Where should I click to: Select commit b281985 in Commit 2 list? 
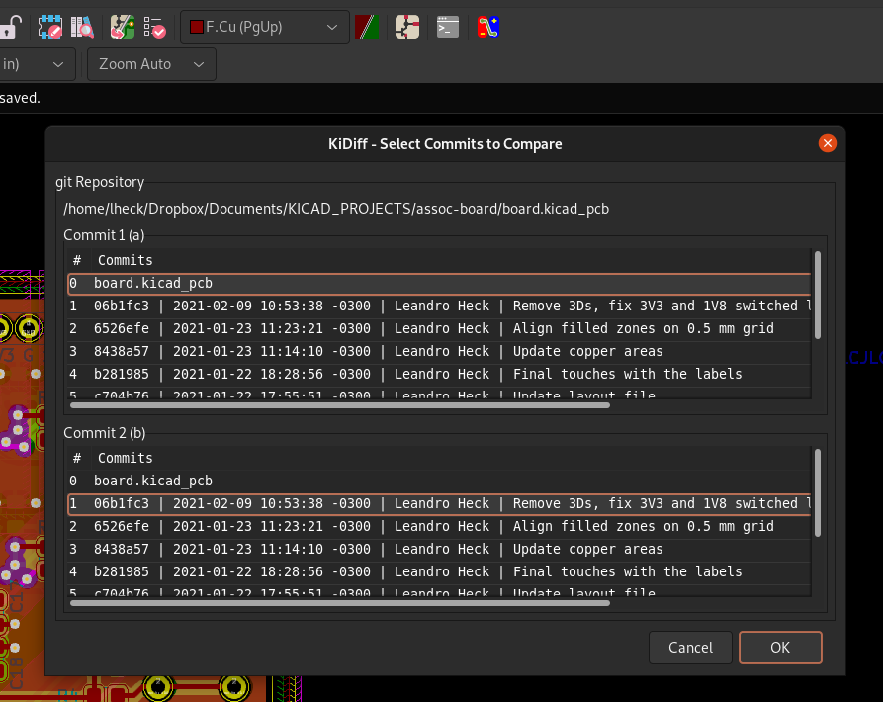click(x=439, y=571)
